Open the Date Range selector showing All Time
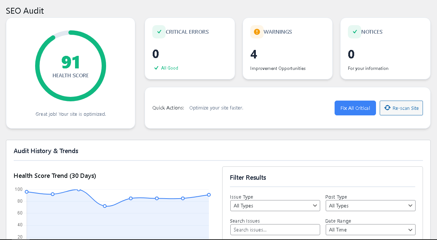The image size is (437, 240). (370, 230)
